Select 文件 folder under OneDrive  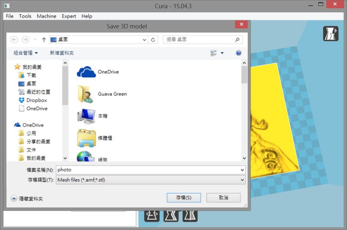tap(27, 150)
